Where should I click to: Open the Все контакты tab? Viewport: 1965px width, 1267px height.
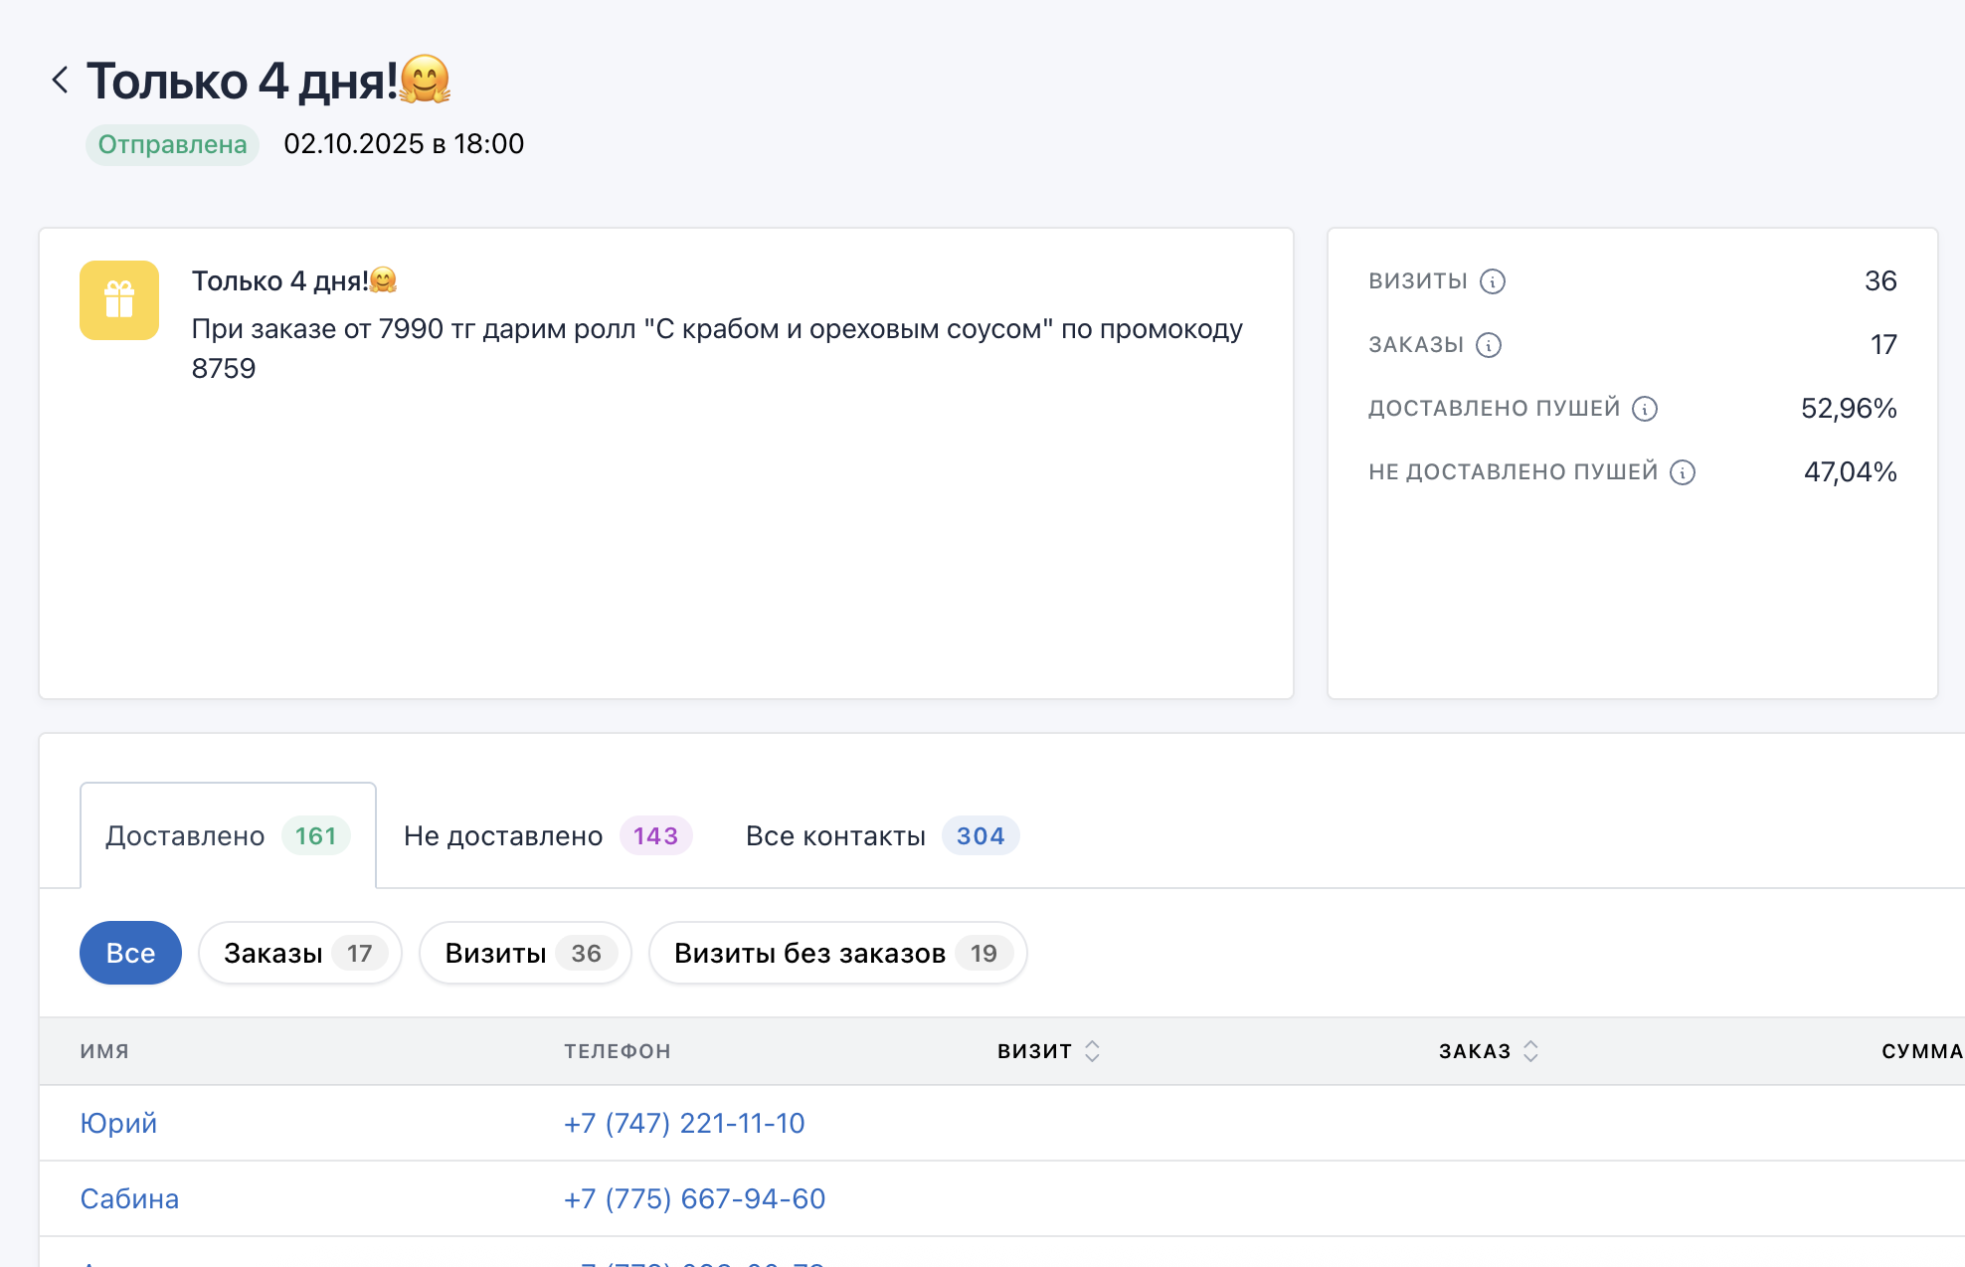click(x=881, y=835)
